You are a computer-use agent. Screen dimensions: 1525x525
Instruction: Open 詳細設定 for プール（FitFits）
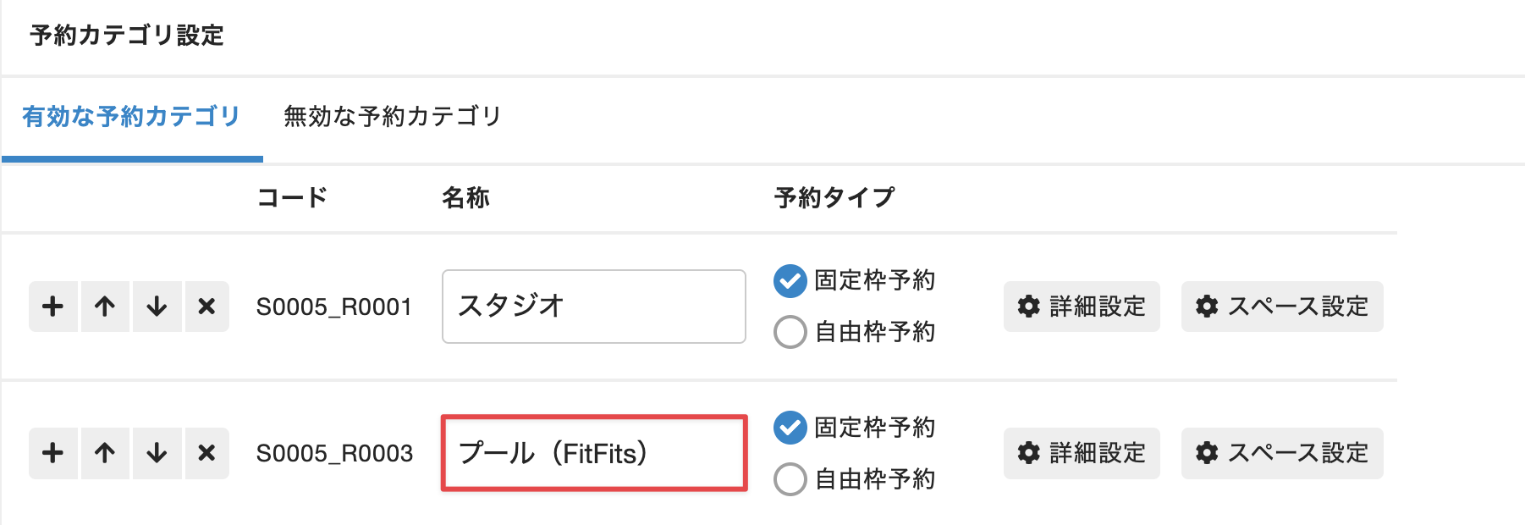1081,453
